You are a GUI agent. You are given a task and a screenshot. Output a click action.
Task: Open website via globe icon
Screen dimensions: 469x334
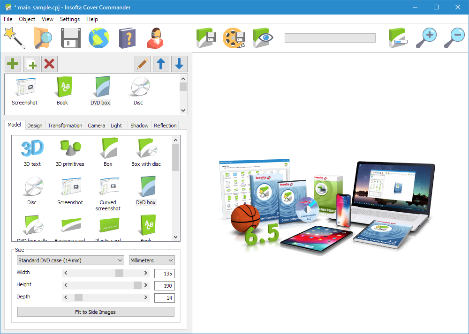click(98, 38)
